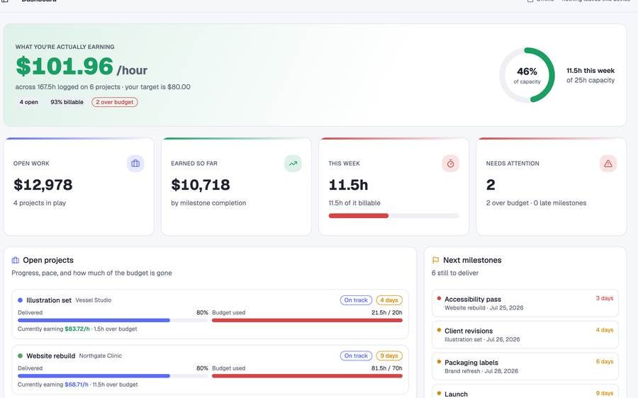Click '11.5h this week' capacity label

pyautogui.click(x=591, y=70)
